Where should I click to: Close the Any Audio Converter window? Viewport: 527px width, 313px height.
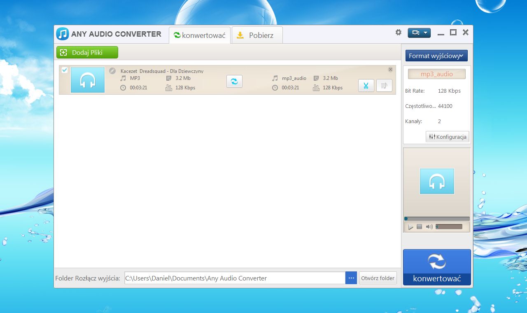pyautogui.click(x=466, y=33)
